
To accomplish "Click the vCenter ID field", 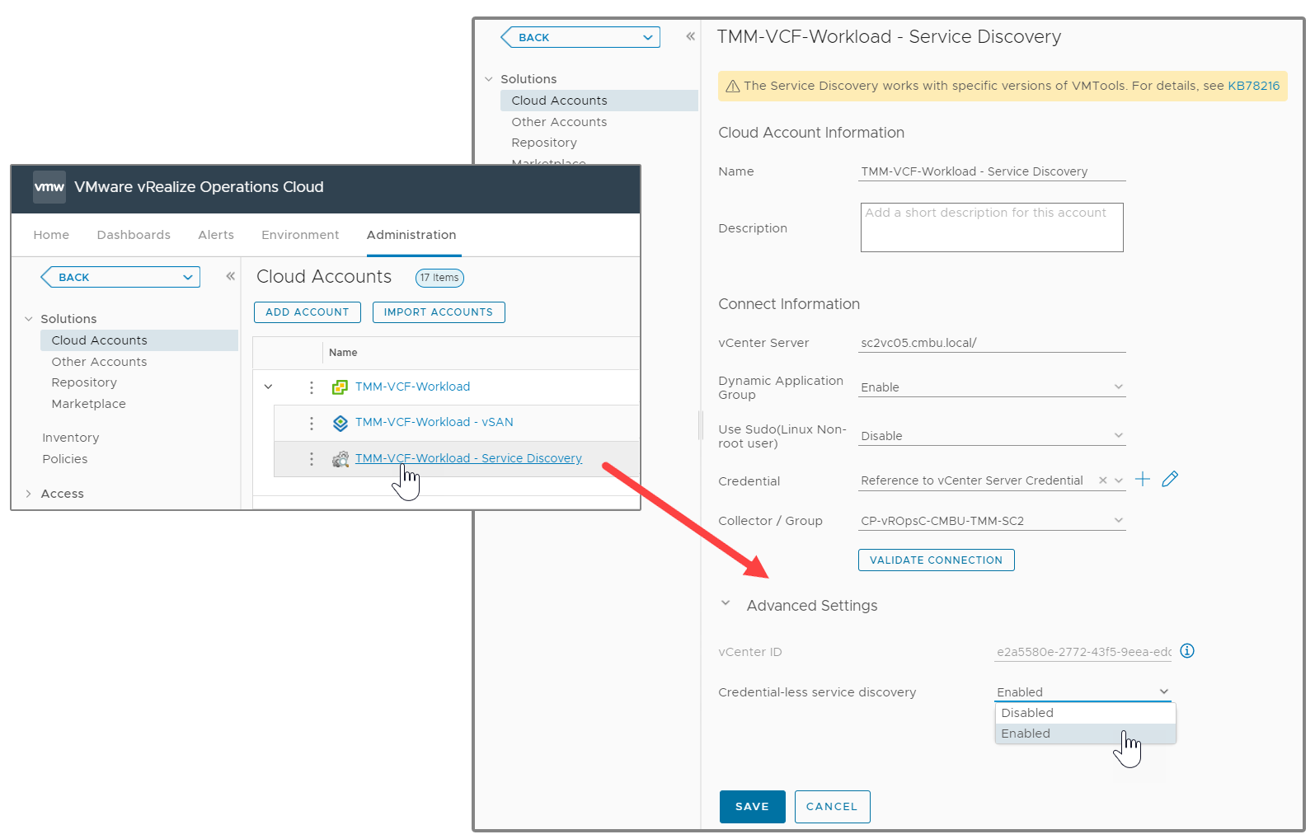I will coord(1083,652).
